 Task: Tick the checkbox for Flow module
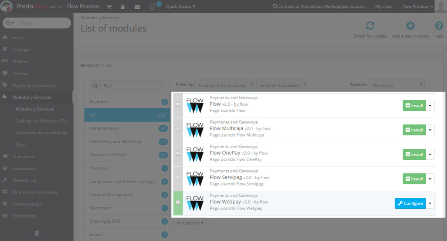click(x=178, y=105)
